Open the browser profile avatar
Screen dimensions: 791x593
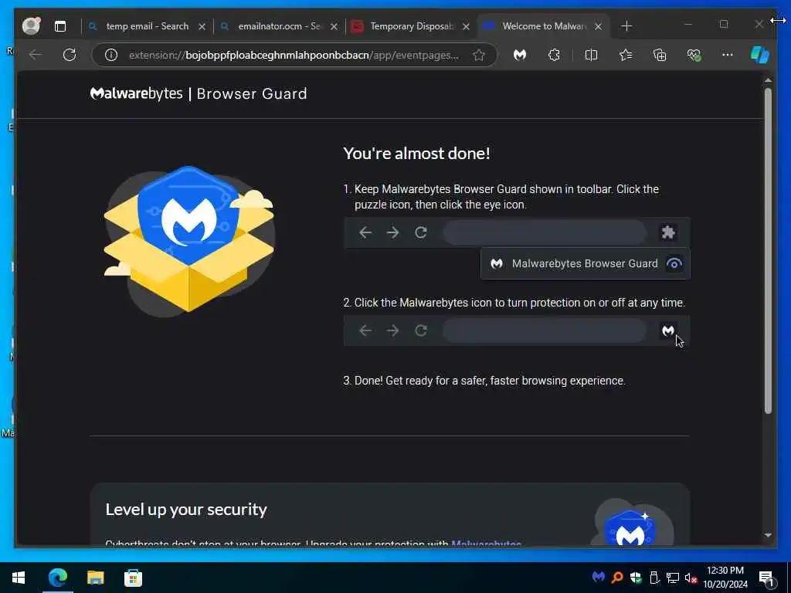pos(31,25)
